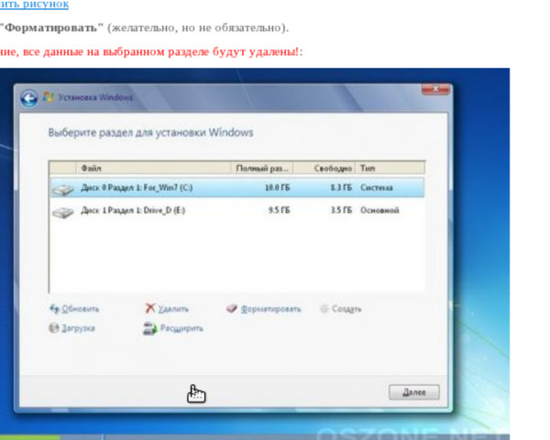Click the free space value in the For_Win7 row
The width and height of the screenshot is (550, 440).
[x=341, y=187]
